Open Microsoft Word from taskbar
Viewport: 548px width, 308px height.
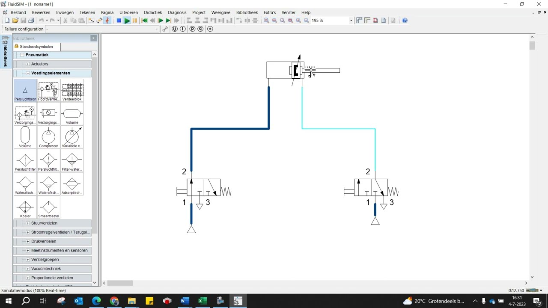coord(185,301)
